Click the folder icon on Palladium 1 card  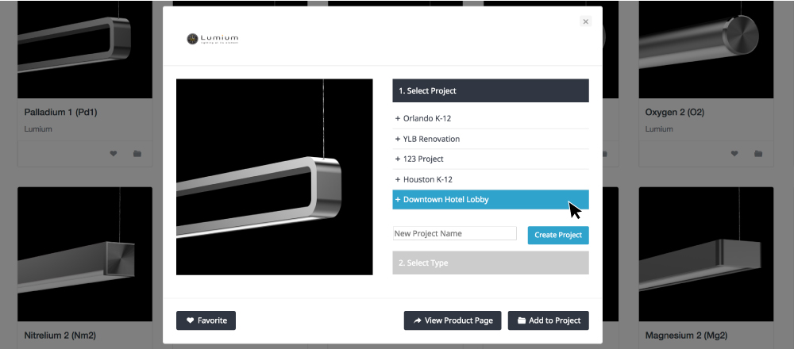pyautogui.click(x=137, y=154)
